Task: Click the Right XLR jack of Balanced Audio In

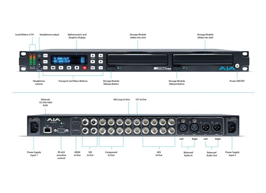Action: [194, 127]
